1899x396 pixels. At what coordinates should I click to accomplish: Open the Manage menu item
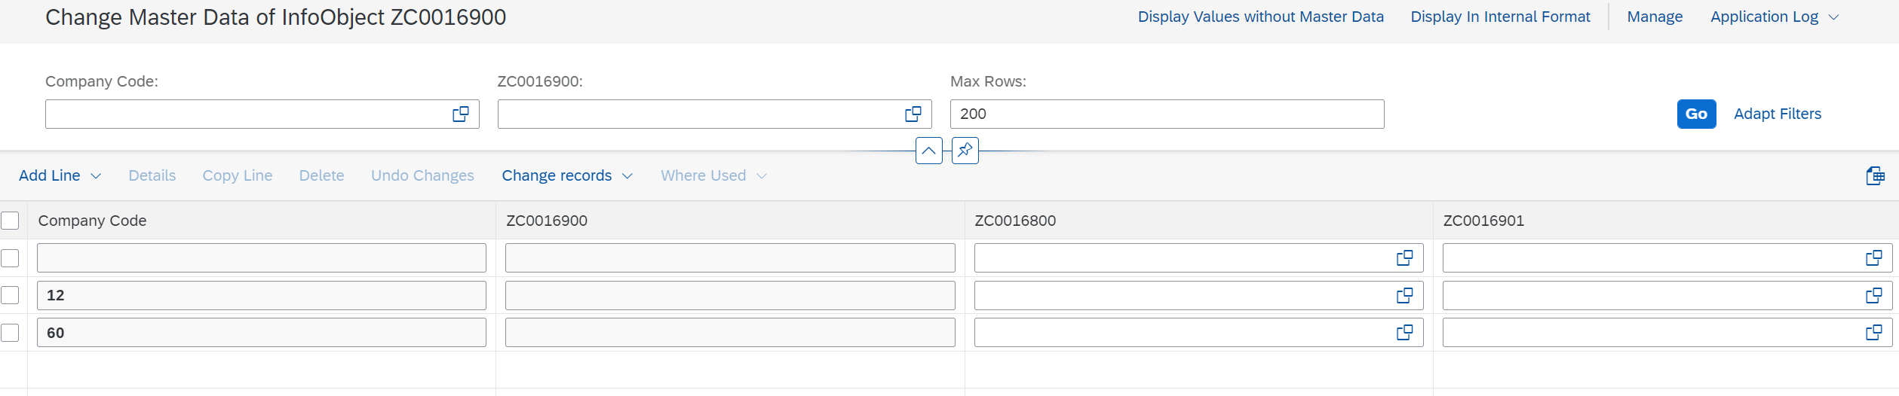(x=1654, y=17)
